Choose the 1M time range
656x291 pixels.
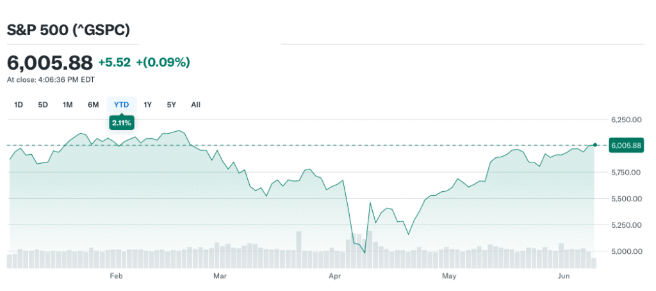[x=68, y=104]
